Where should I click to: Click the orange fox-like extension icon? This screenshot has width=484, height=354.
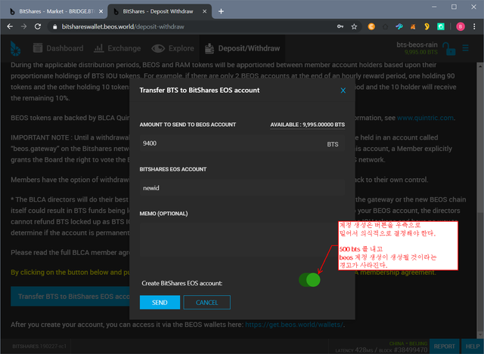coord(413,27)
